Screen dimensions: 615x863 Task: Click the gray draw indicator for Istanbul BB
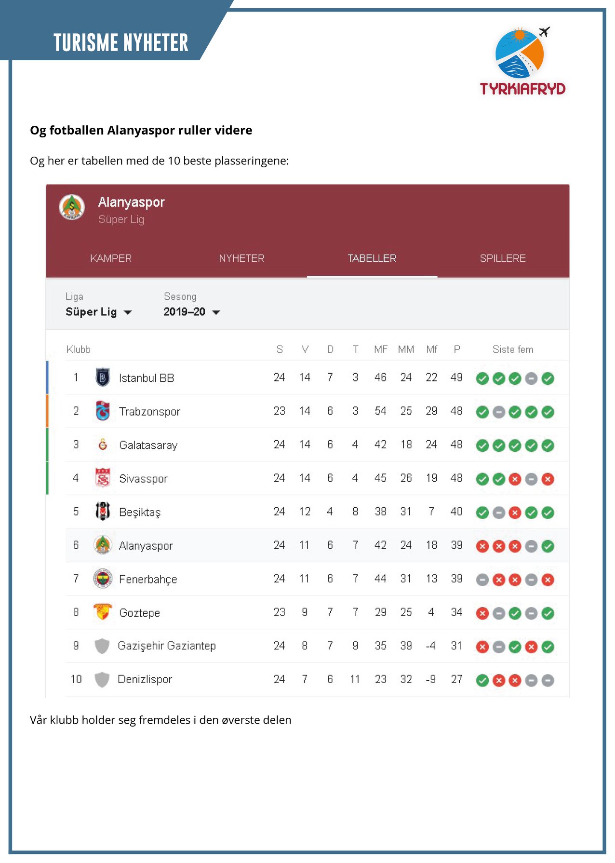(x=531, y=378)
